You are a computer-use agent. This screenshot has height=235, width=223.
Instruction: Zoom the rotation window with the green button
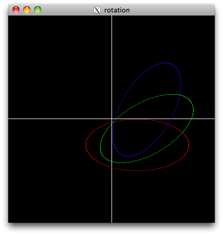tap(38, 10)
